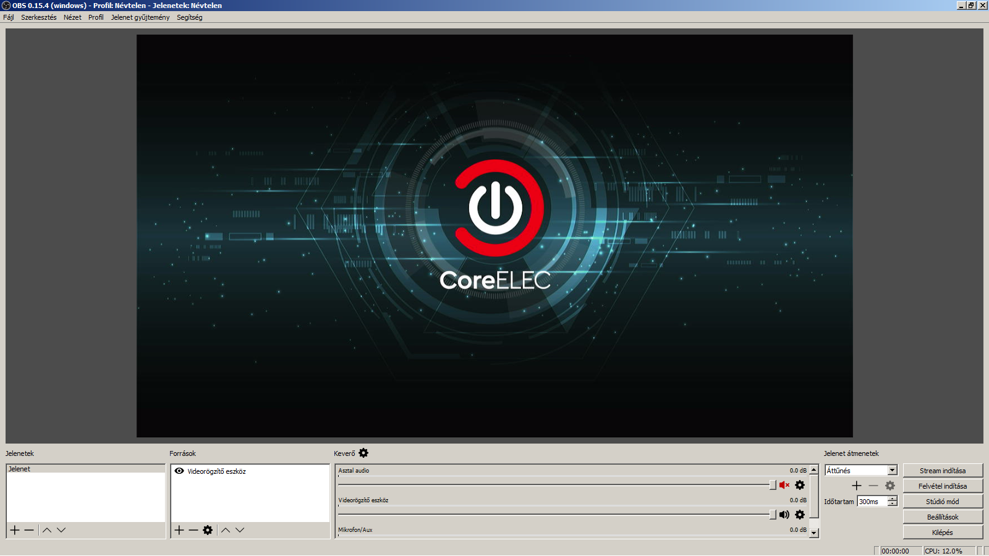Enable Stúdió mód

(x=943, y=501)
